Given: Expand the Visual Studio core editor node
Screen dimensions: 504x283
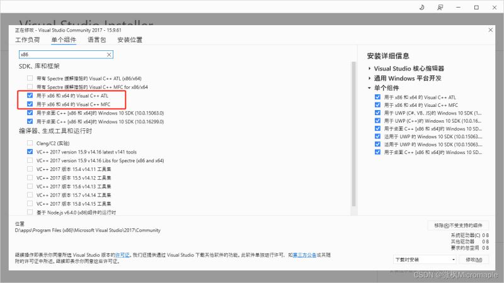Looking at the screenshot, I should [369, 69].
